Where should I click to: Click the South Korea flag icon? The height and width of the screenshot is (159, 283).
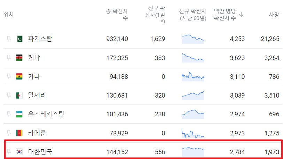click(x=19, y=152)
